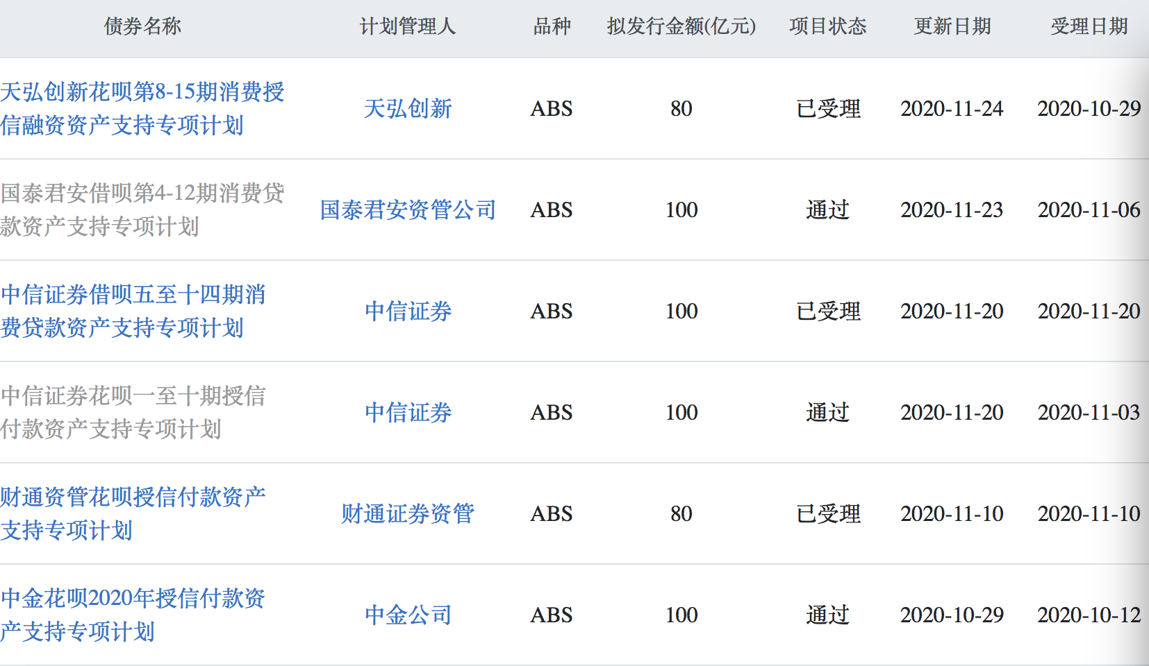This screenshot has height=666, width=1149.
Task: Click the 品种 column header
Action: click(x=552, y=26)
